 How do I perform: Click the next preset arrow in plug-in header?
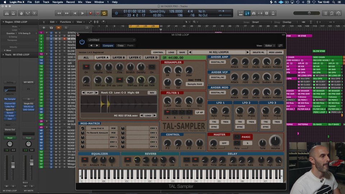click(x=97, y=46)
